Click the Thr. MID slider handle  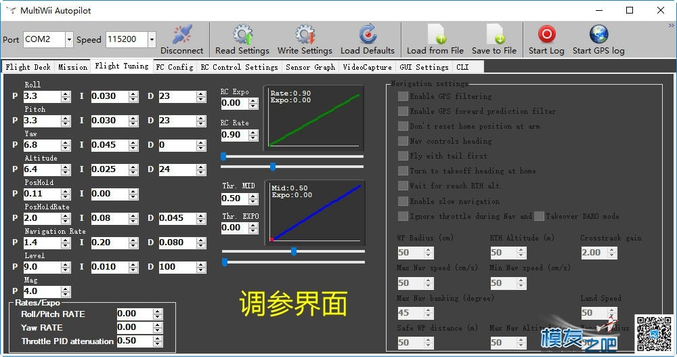294,251
